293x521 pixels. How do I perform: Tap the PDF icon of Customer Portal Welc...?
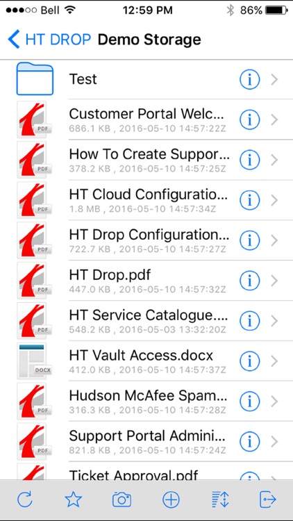(x=33, y=119)
